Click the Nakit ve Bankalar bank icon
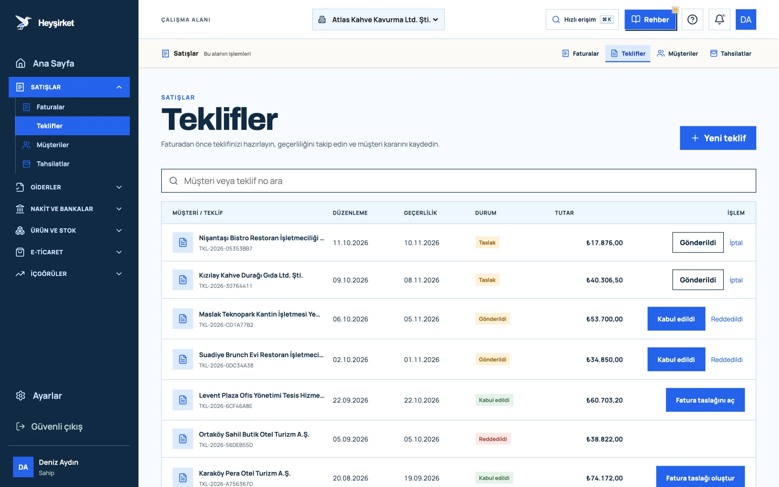 point(20,209)
